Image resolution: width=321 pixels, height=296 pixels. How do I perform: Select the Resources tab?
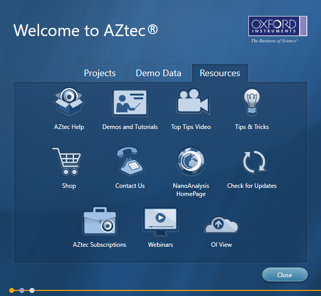pos(220,73)
